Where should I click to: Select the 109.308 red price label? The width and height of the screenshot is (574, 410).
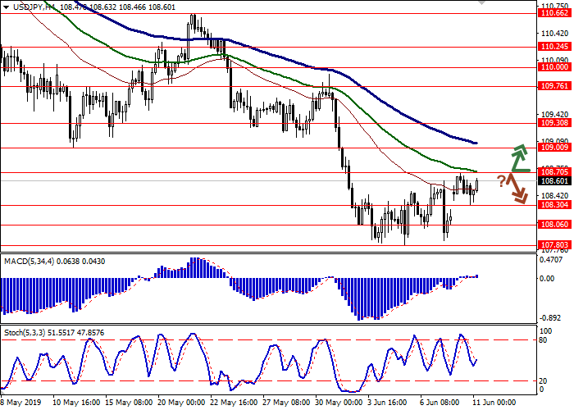[554, 123]
